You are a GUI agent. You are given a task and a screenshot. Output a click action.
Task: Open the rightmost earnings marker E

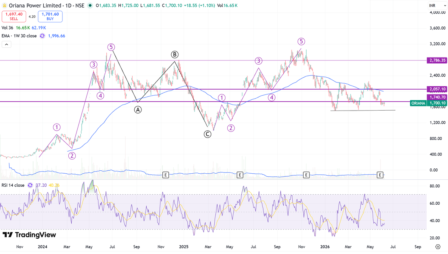(x=380, y=174)
